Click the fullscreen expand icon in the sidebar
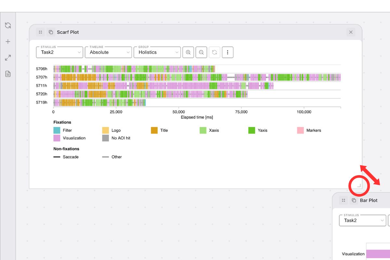 8,58
